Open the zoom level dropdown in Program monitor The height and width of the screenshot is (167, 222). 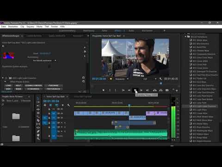coord(122,79)
